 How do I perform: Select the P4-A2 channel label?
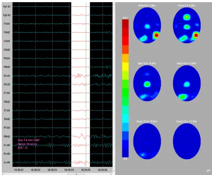(x=7, y=67)
